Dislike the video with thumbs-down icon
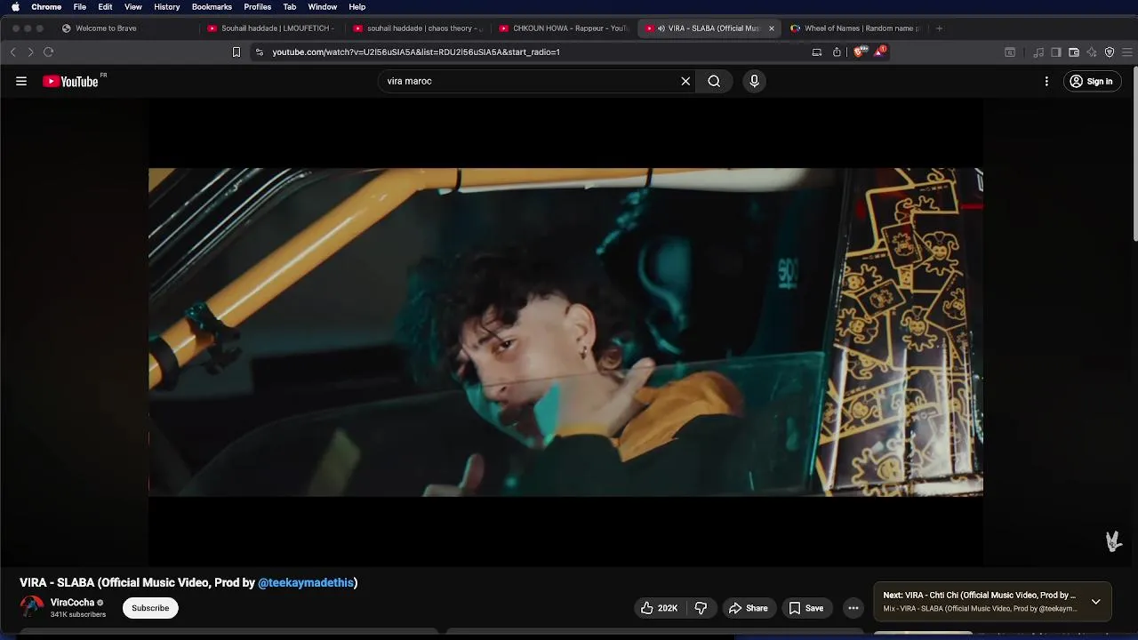 coord(701,608)
